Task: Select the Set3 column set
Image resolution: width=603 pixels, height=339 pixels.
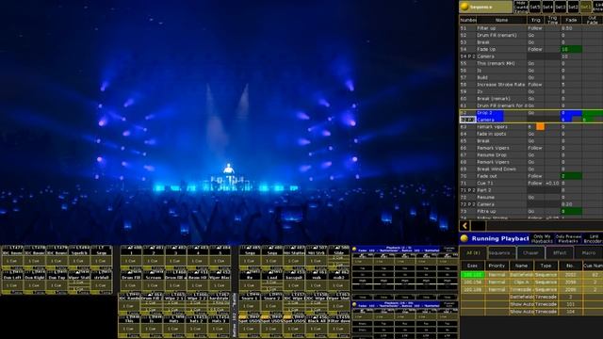Action: click(561, 7)
